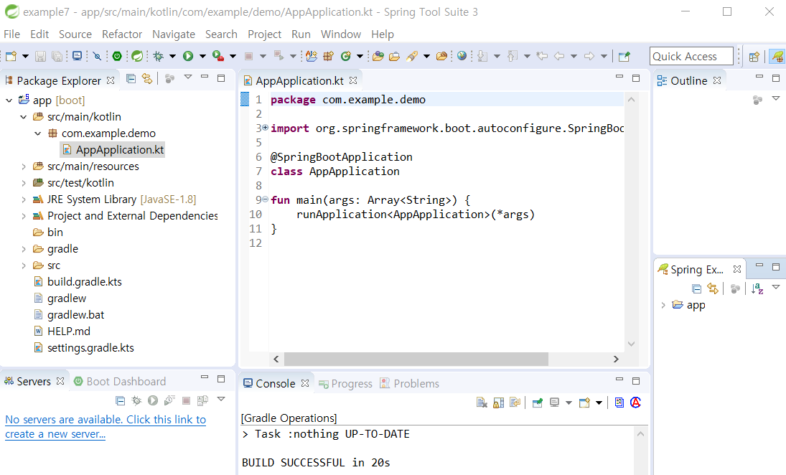Image resolution: width=786 pixels, height=475 pixels.
Task: Open the Console via monitor toolbar icon
Action: tap(77, 56)
